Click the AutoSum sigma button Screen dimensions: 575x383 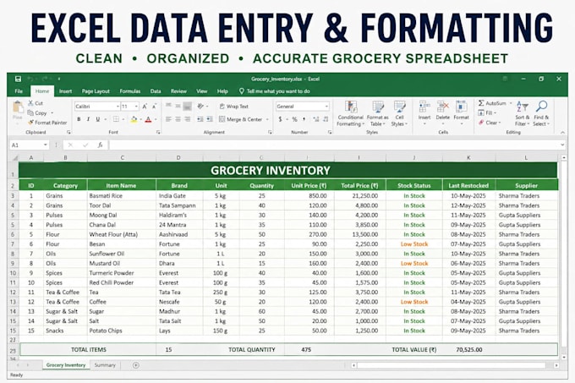[492, 103]
